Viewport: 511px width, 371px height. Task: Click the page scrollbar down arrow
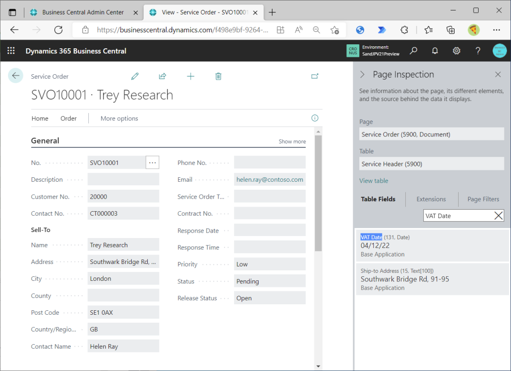(318, 367)
